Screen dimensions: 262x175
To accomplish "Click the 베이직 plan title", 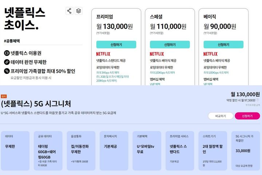I will click(210, 17).
